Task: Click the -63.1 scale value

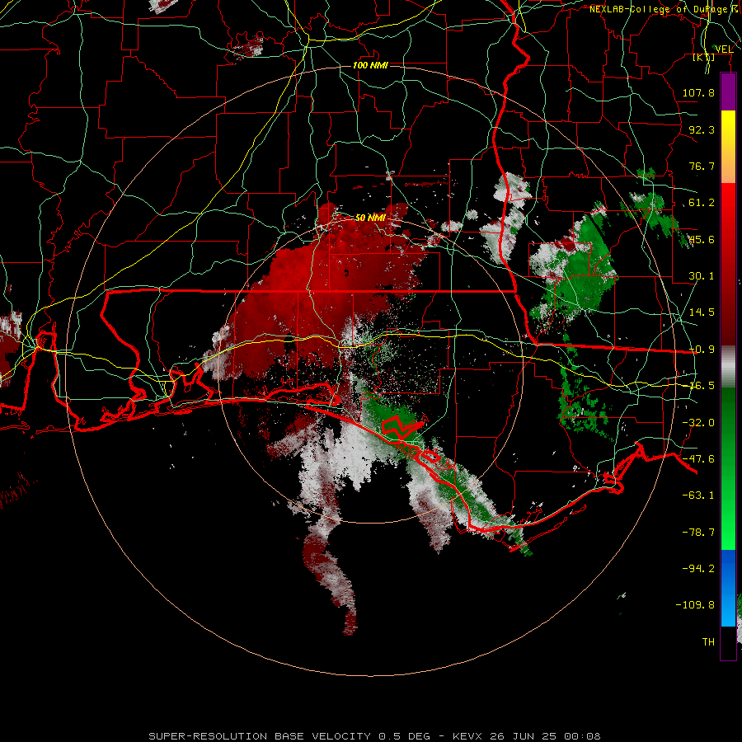Action: 698,495
